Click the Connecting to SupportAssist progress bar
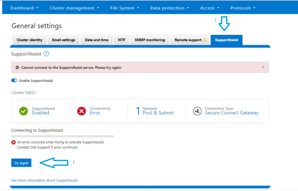The image size is (298, 191). pyautogui.click(x=62, y=136)
